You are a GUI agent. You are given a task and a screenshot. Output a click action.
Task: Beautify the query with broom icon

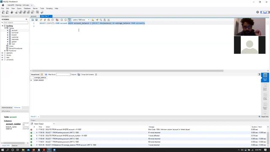pos(97,20)
